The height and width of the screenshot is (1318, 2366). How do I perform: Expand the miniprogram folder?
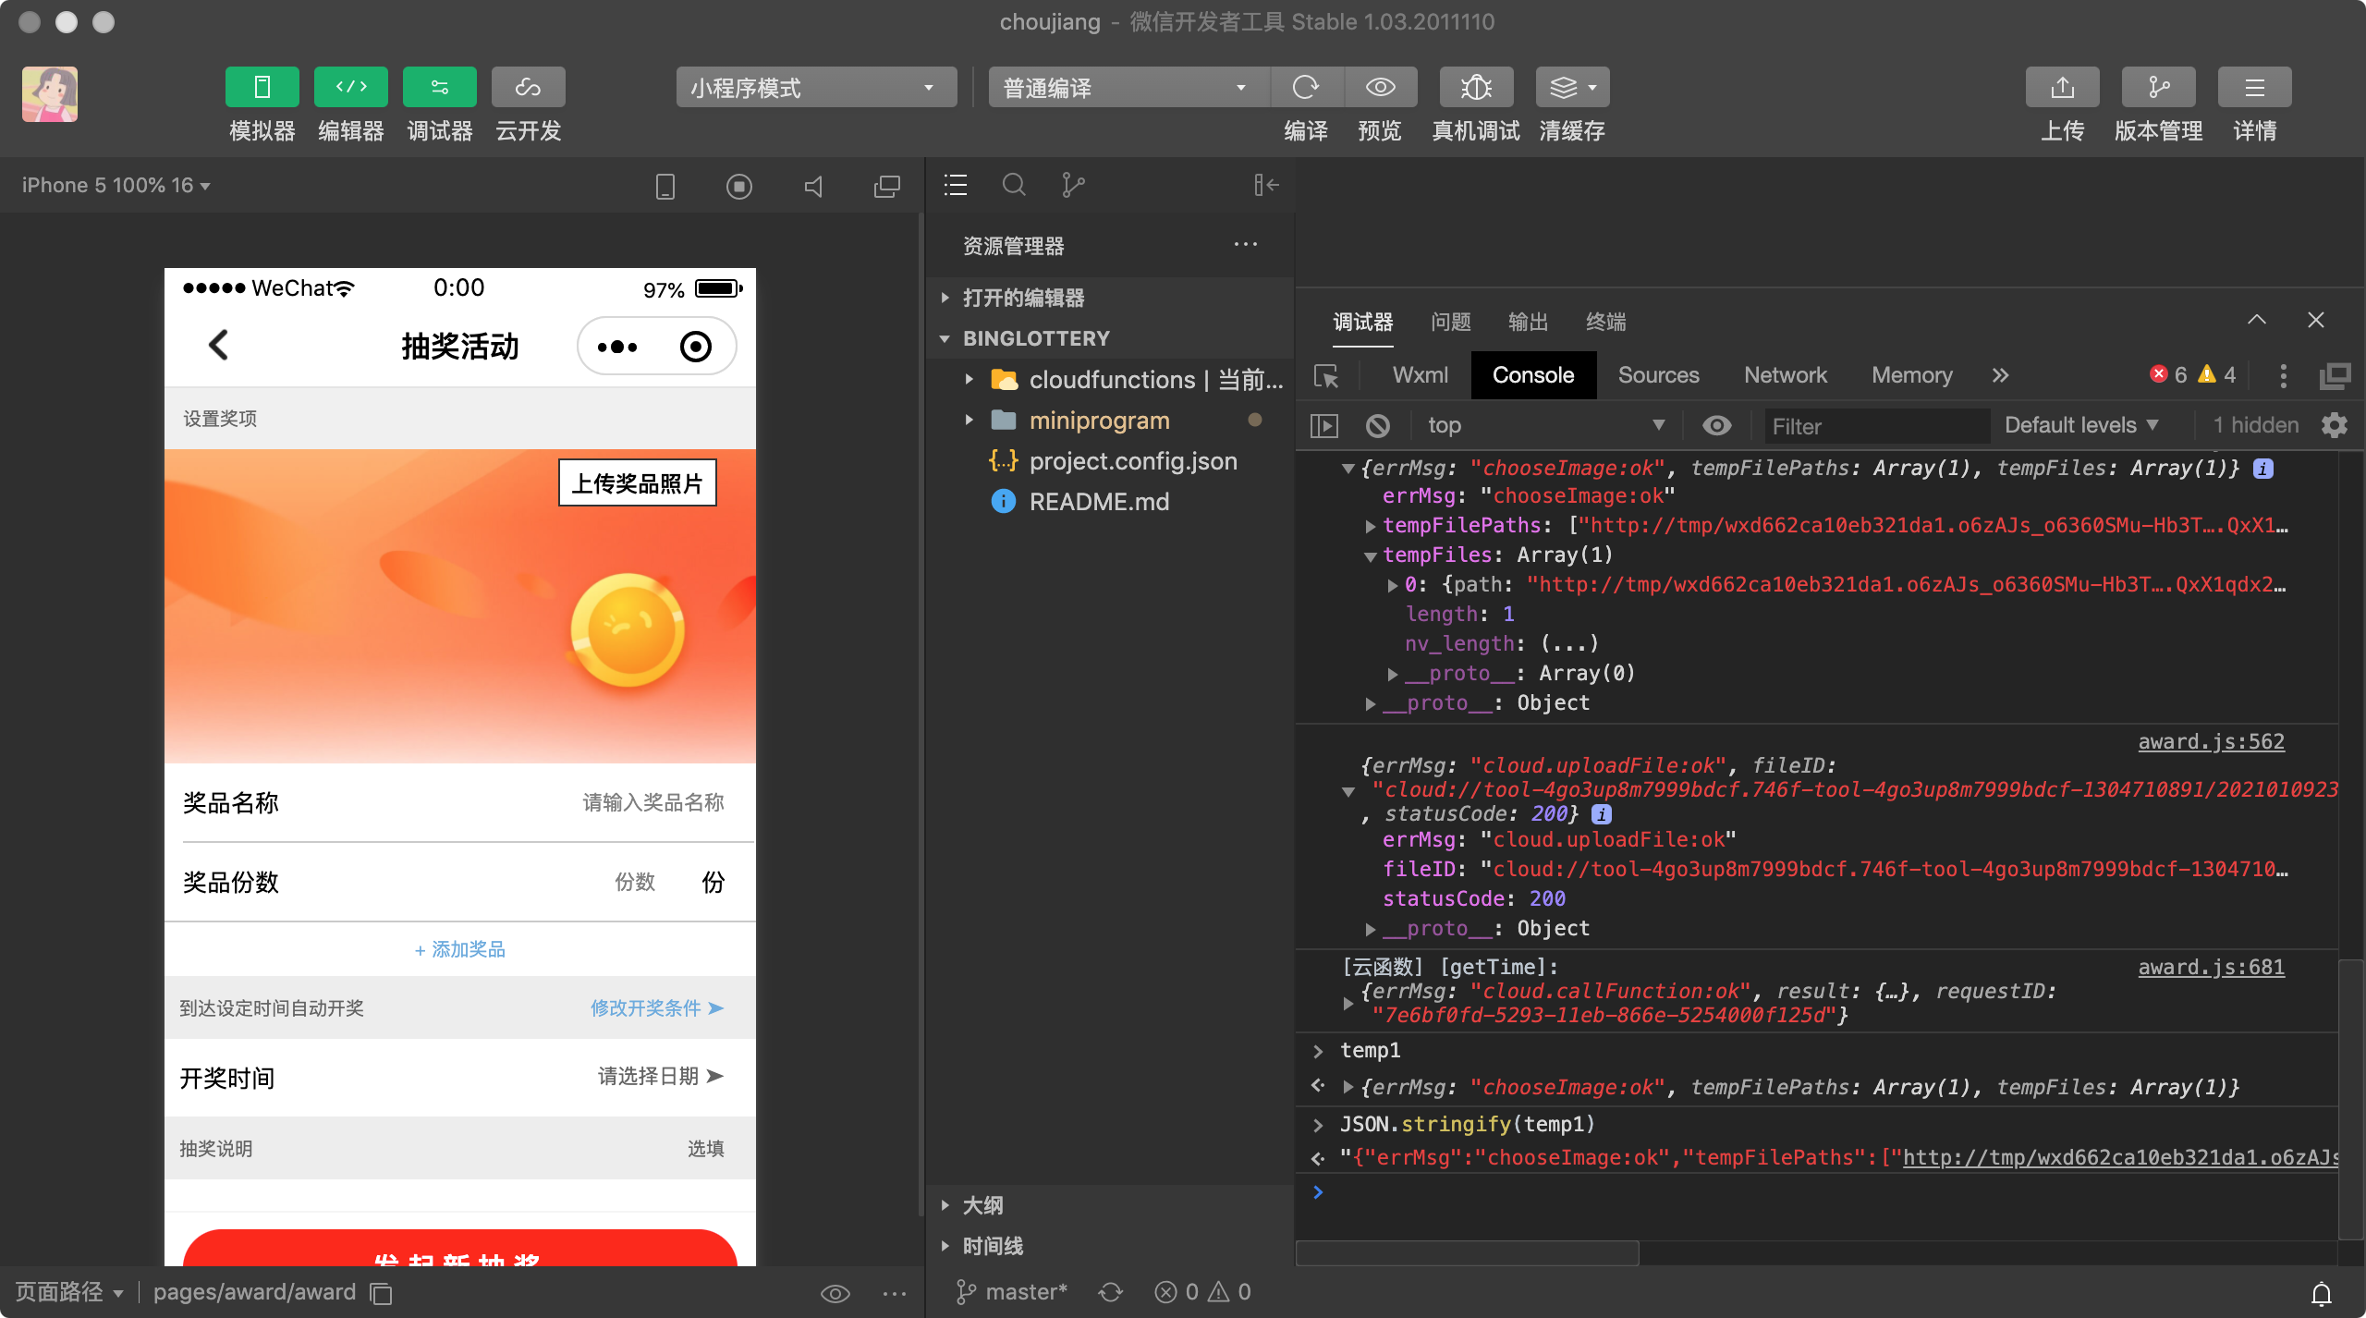point(1098,421)
